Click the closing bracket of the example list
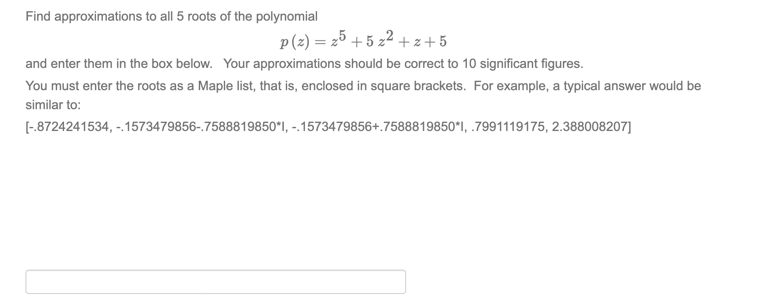Image resolution: width=762 pixels, height=300 pixels. pyautogui.click(x=629, y=127)
